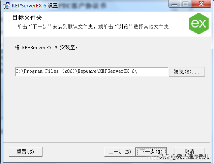The height and width of the screenshot is (164, 214).
Task: Click the instruction text mentioning 下一步 and 浏览
Action: click(x=95, y=26)
